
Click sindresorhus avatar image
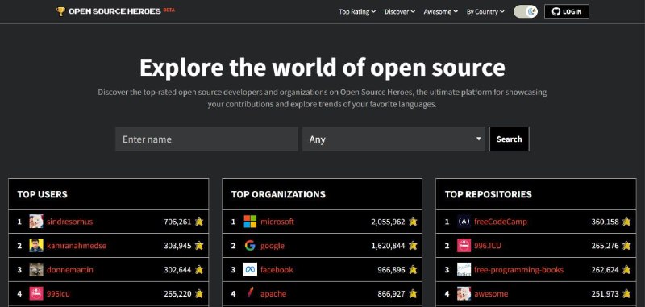coord(36,222)
